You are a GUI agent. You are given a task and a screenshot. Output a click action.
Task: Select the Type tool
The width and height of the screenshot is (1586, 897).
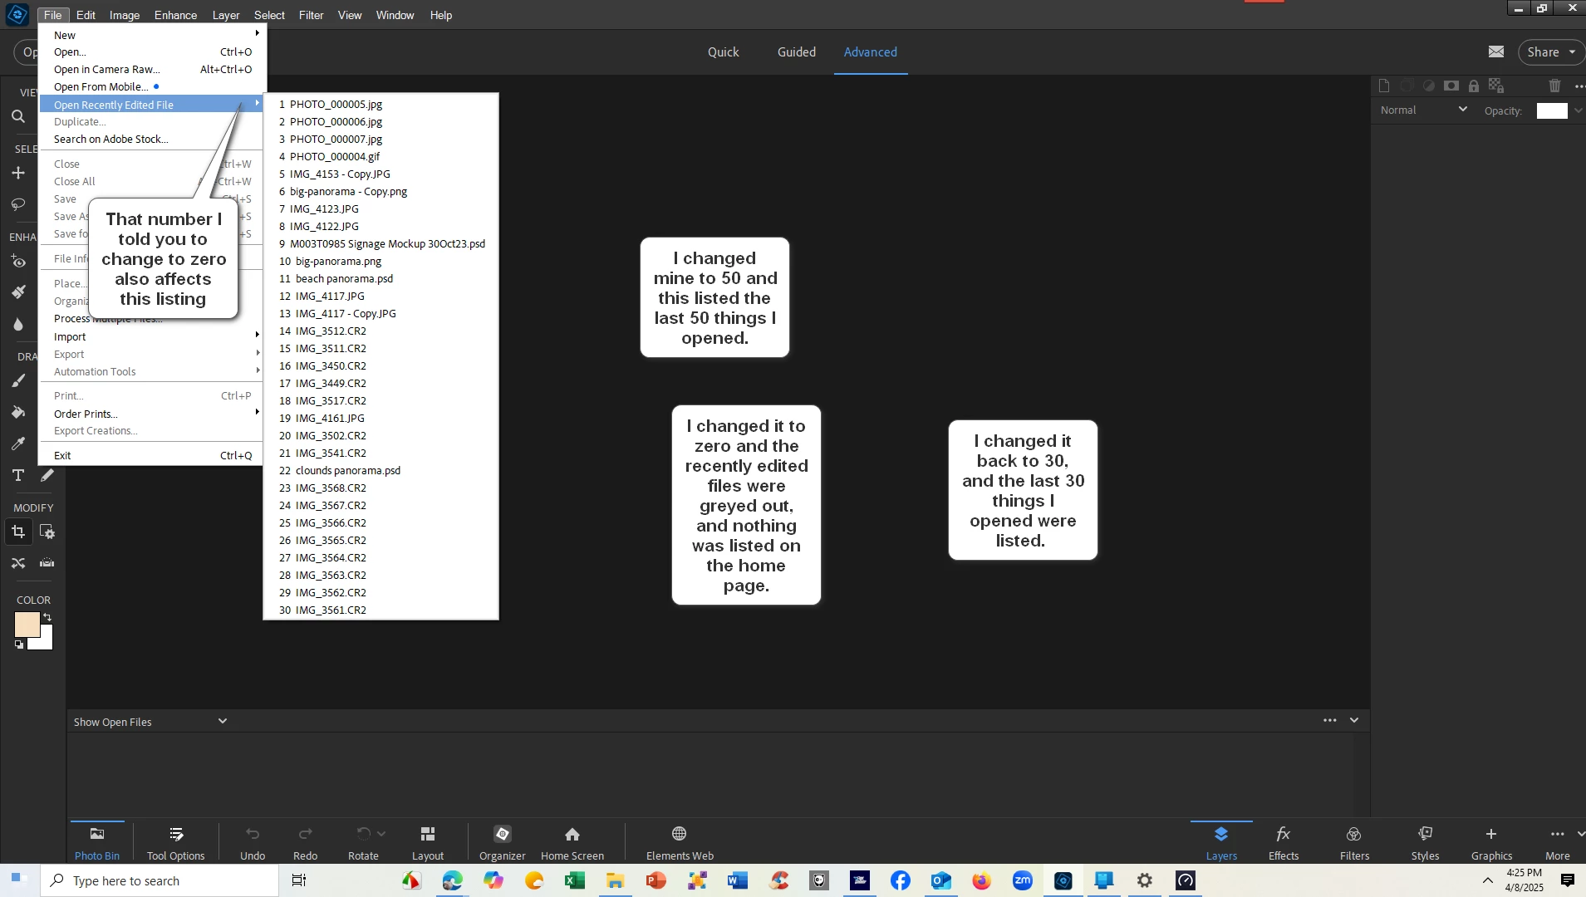(x=17, y=475)
